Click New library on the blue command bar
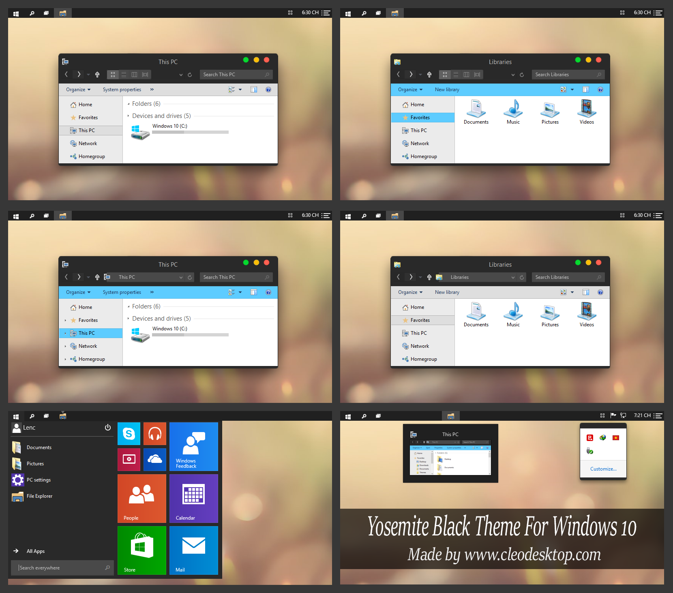 pyautogui.click(x=447, y=90)
